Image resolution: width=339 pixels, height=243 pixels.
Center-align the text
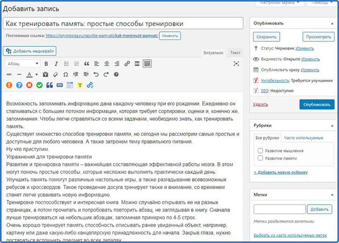click(107, 64)
